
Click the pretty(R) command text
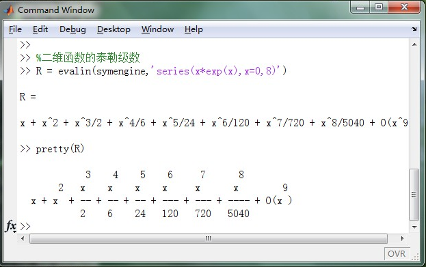pyautogui.click(x=59, y=149)
